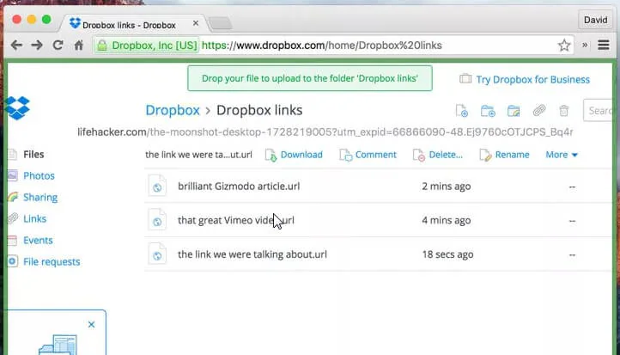Click the Links paperclip sidebar icon
The height and width of the screenshot is (355, 620).
(13, 218)
